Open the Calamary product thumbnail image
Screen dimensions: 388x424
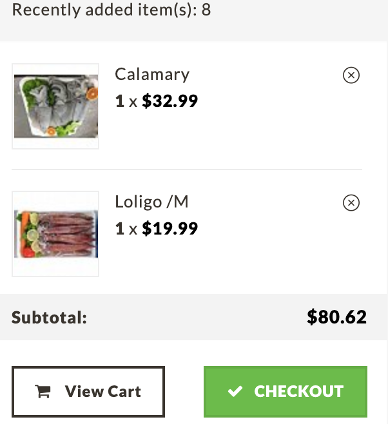click(55, 106)
